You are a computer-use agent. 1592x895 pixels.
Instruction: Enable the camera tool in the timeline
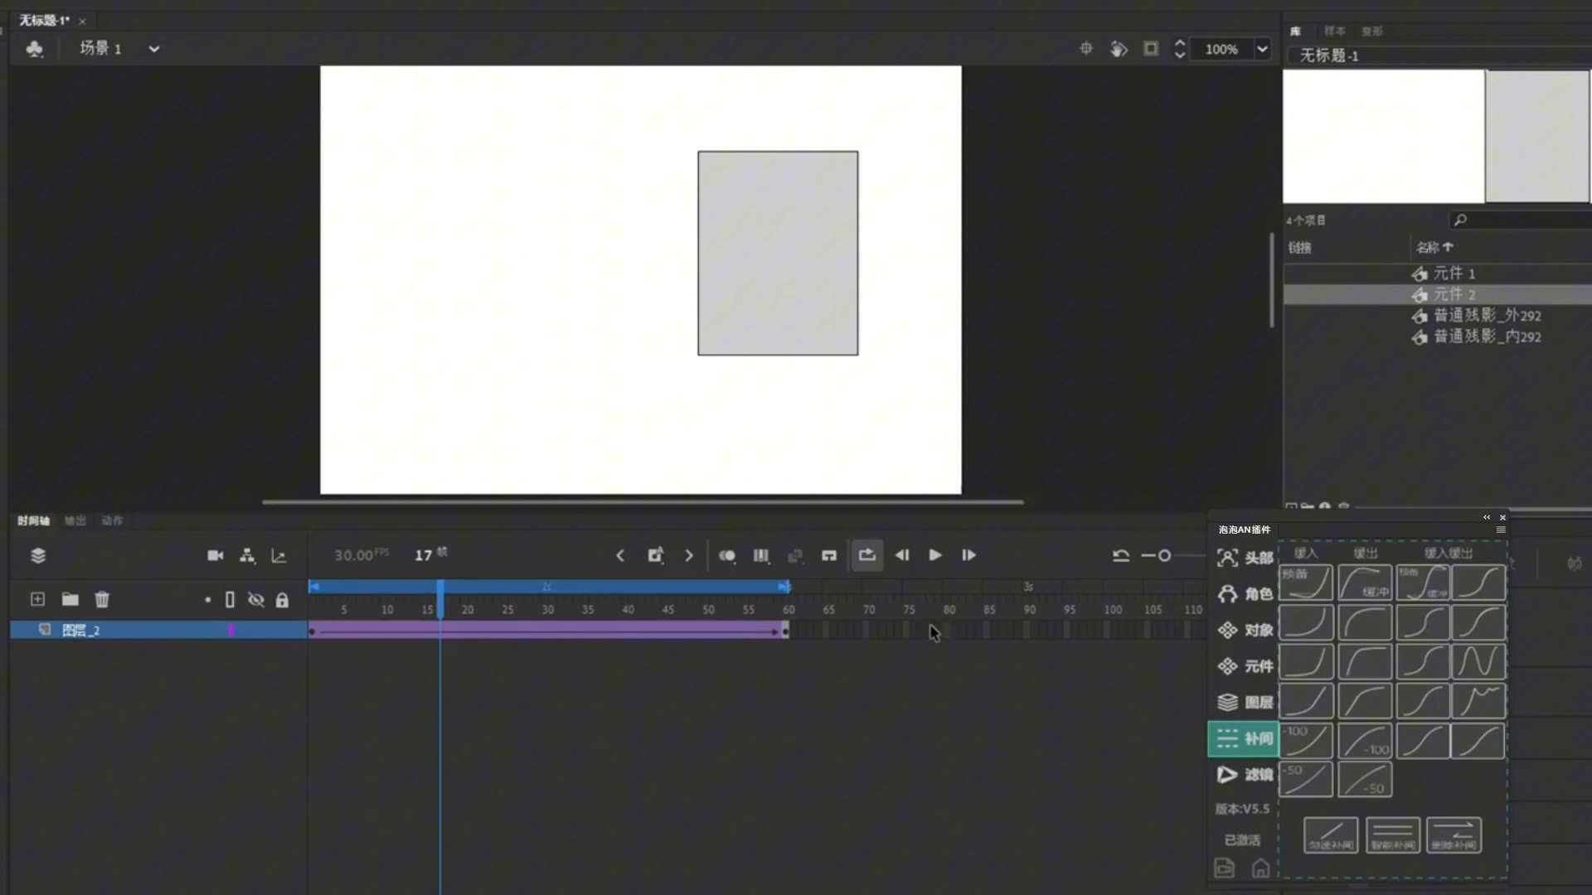point(215,555)
